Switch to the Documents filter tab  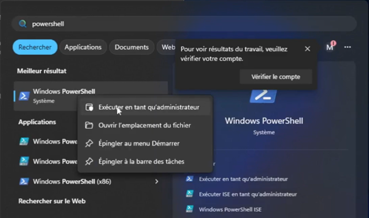coord(131,47)
